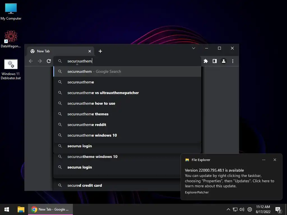This screenshot has height=215, width=287.
Task: Dismiss the File Explorer notification
Action: click(275, 160)
